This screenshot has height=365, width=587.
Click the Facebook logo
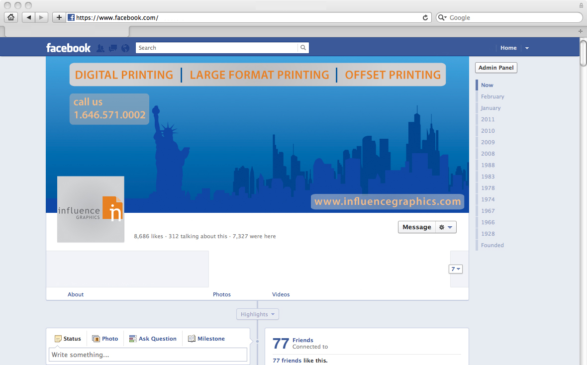point(68,48)
